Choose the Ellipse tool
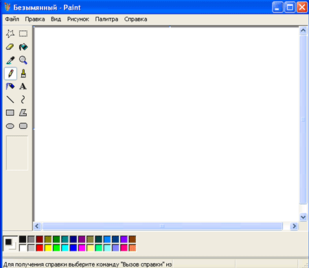This screenshot has width=309, height=268. coord(10,126)
